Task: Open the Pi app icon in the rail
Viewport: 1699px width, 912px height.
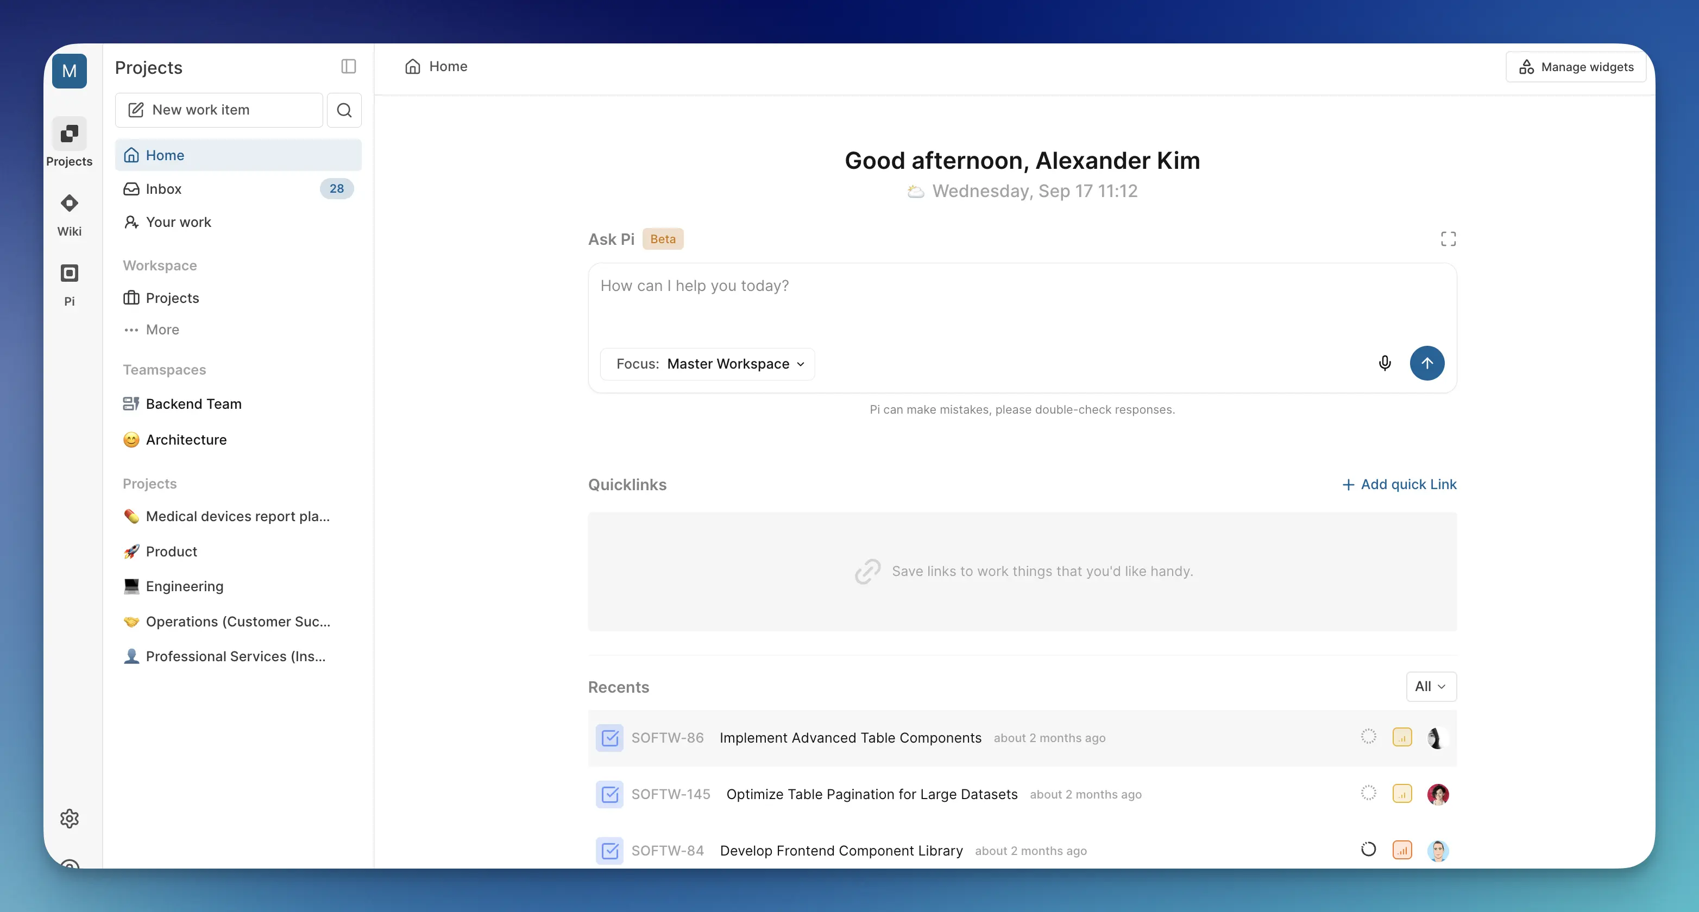Action: click(70, 273)
